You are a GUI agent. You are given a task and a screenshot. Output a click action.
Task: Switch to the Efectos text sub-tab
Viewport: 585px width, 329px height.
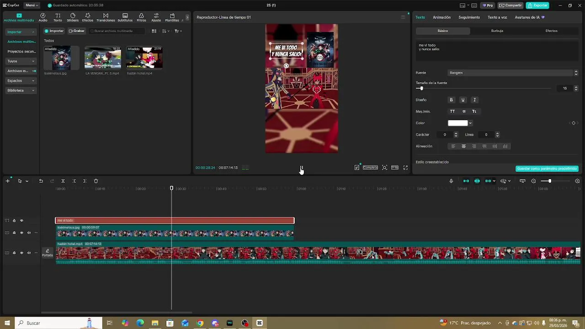(x=552, y=31)
